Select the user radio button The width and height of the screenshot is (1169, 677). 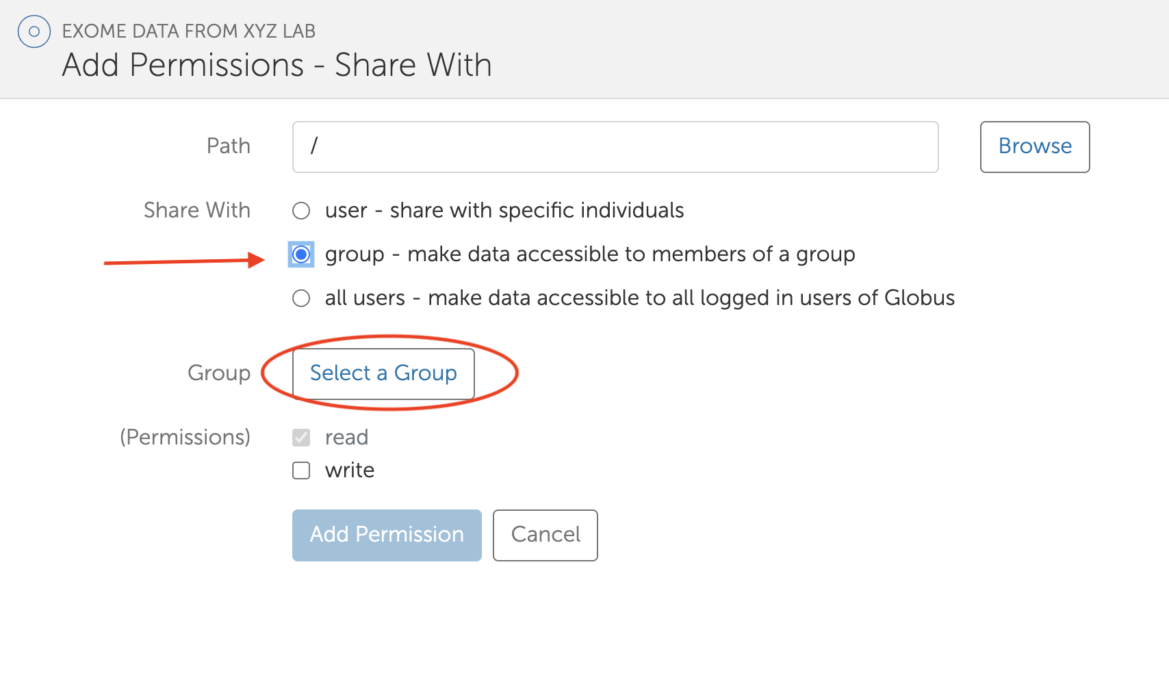pyautogui.click(x=301, y=211)
